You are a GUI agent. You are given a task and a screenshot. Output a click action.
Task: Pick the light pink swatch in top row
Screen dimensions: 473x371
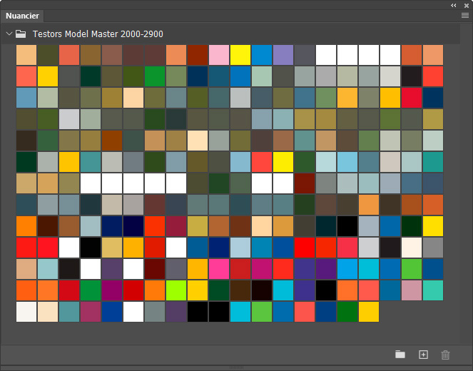pyautogui.click(x=219, y=55)
